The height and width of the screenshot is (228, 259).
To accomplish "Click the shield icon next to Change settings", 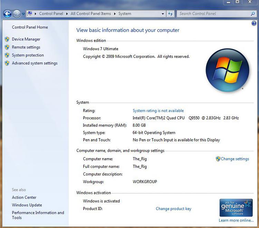I will click(x=218, y=159).
